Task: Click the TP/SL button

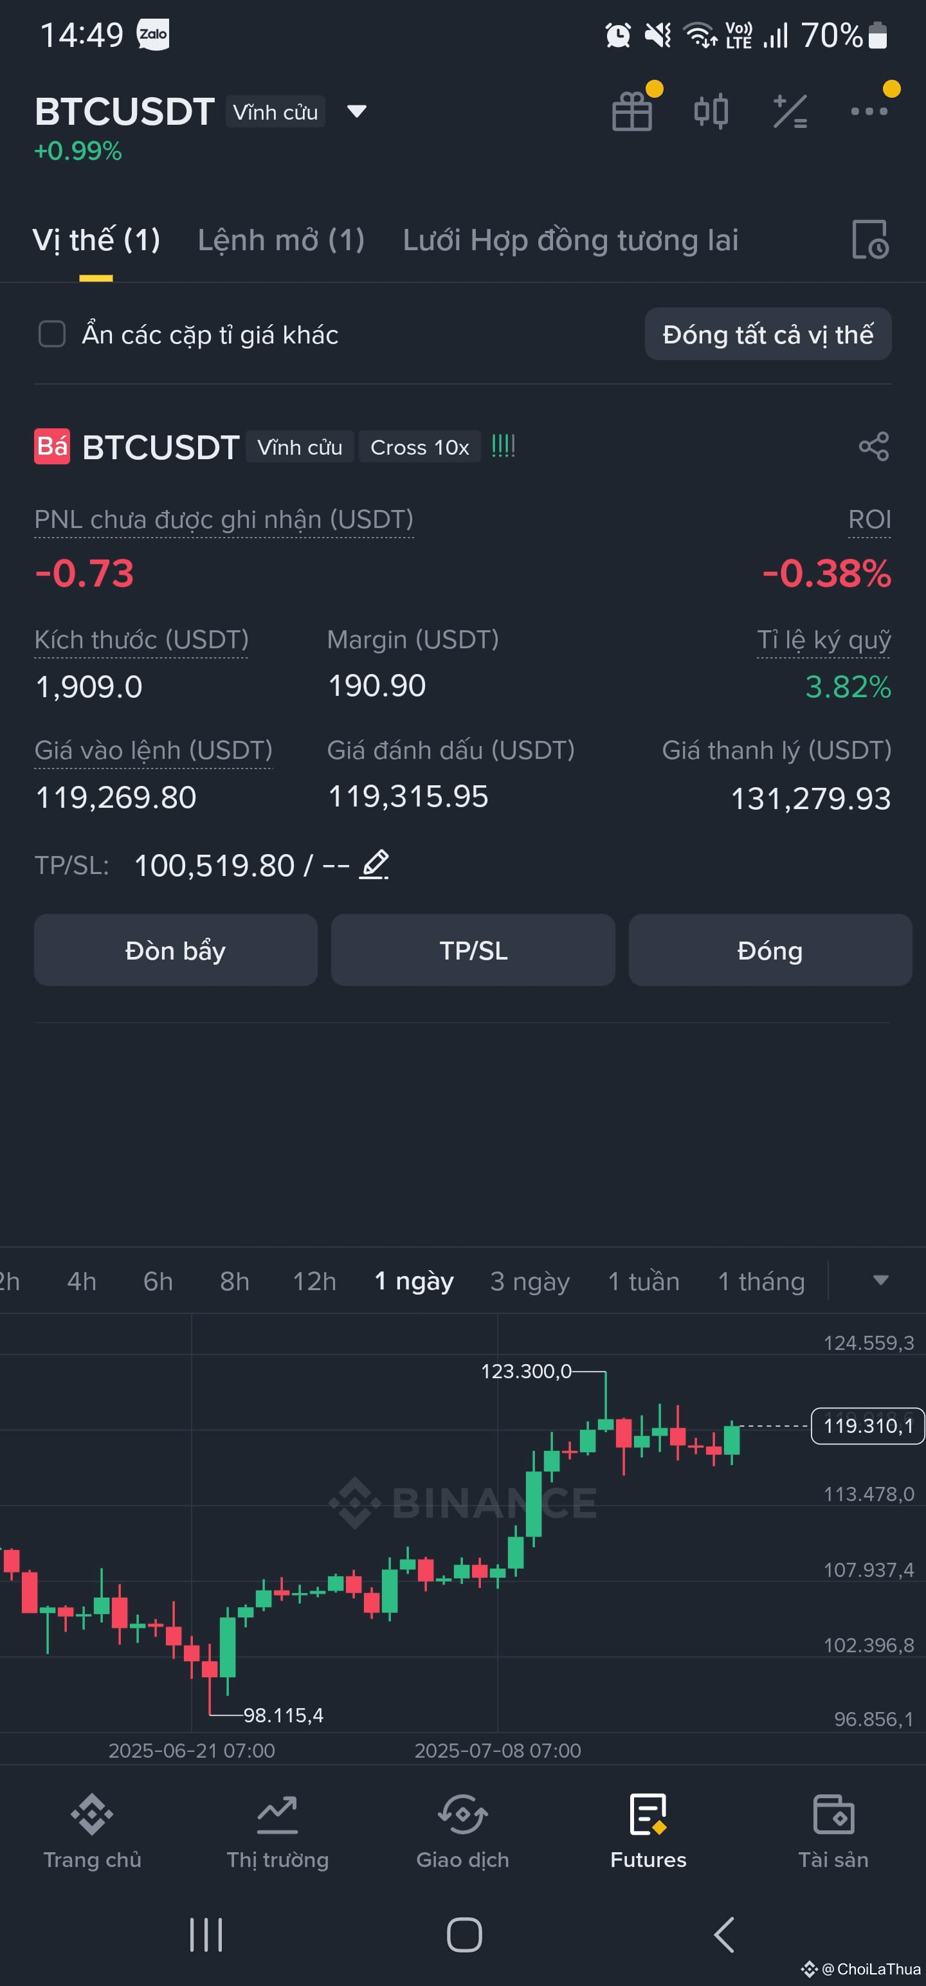Action: tap(473, 950)
